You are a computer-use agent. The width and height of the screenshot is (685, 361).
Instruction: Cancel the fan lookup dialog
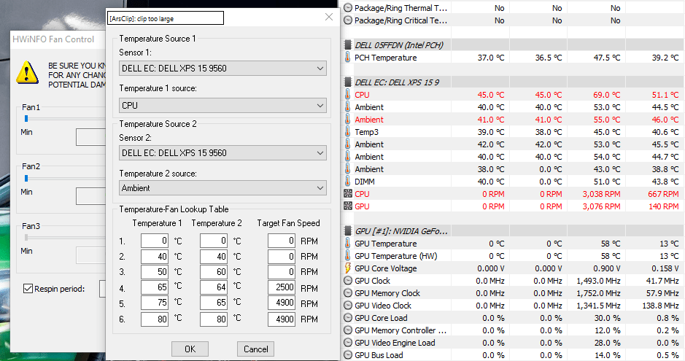pos(255,349)
